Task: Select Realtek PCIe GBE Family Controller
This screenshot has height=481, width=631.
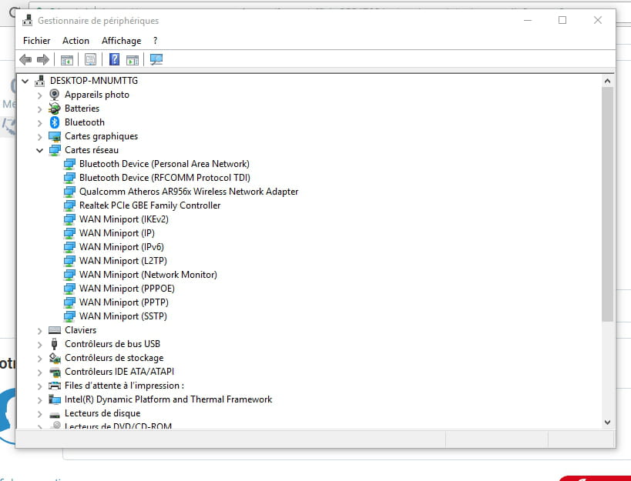Action: click(149, 205)
